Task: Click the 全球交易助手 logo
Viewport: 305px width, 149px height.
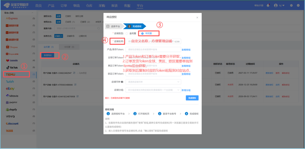Action: (16, 6)
